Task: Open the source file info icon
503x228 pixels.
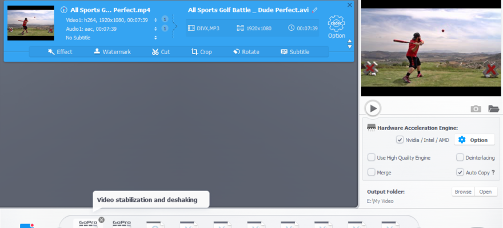Action: [x=64, y=10]
